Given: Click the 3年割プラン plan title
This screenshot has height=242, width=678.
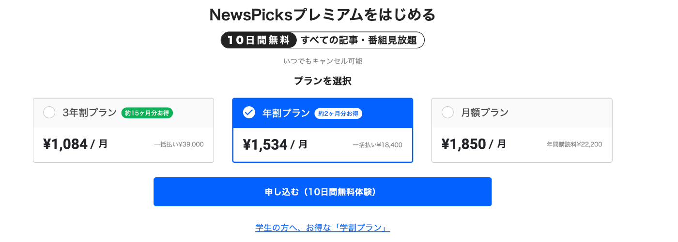Looking at the screenshot, I should 90,113.
